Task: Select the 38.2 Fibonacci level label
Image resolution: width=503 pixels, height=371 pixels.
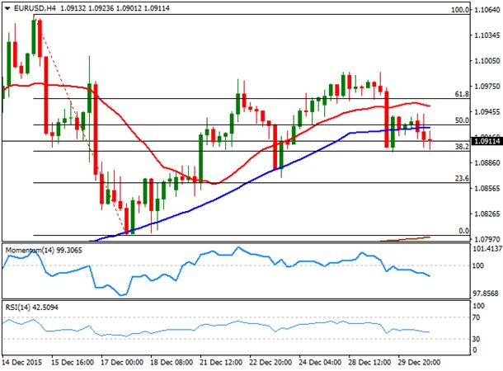Action: [462, 147]
